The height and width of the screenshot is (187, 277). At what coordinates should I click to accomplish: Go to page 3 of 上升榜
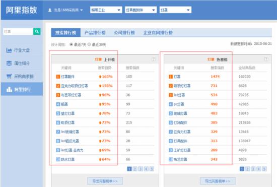pos(141,169)
